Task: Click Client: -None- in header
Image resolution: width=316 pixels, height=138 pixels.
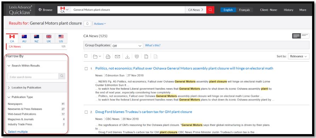Action: click(x=269, y=10)
